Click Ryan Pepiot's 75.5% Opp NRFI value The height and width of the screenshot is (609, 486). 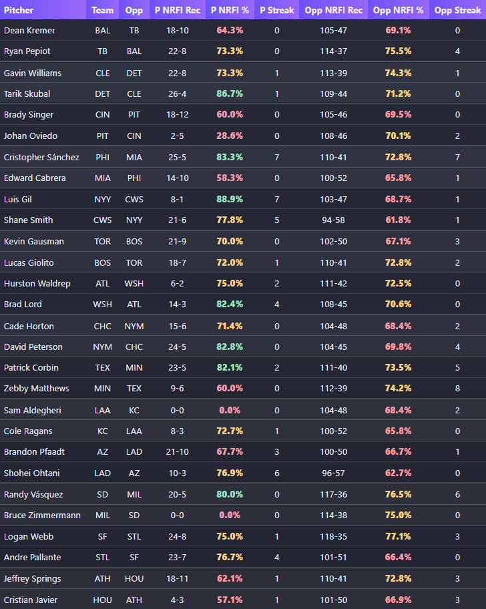click(399, 51)
